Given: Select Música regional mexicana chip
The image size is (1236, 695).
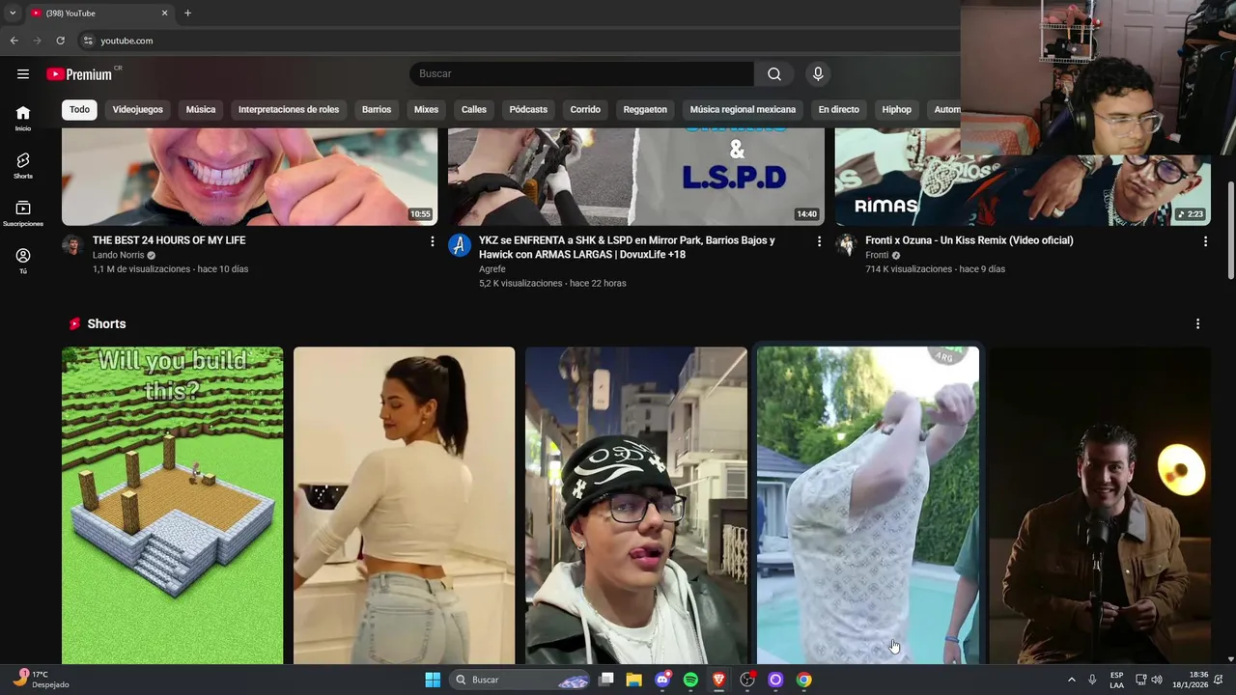Looking at the screenshot, I should click(x=743, y=109).
